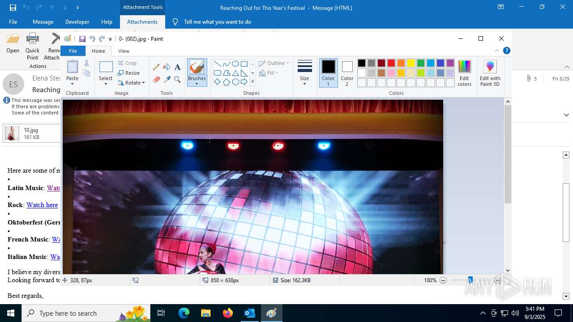Click the rectangular Select tool icon
Screen dimensions: 573x322
tap(106, 67)
